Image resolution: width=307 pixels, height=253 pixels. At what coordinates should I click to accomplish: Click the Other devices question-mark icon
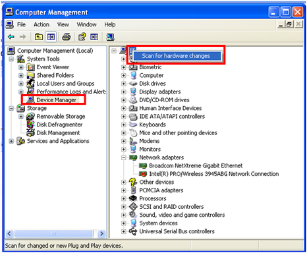133,182
